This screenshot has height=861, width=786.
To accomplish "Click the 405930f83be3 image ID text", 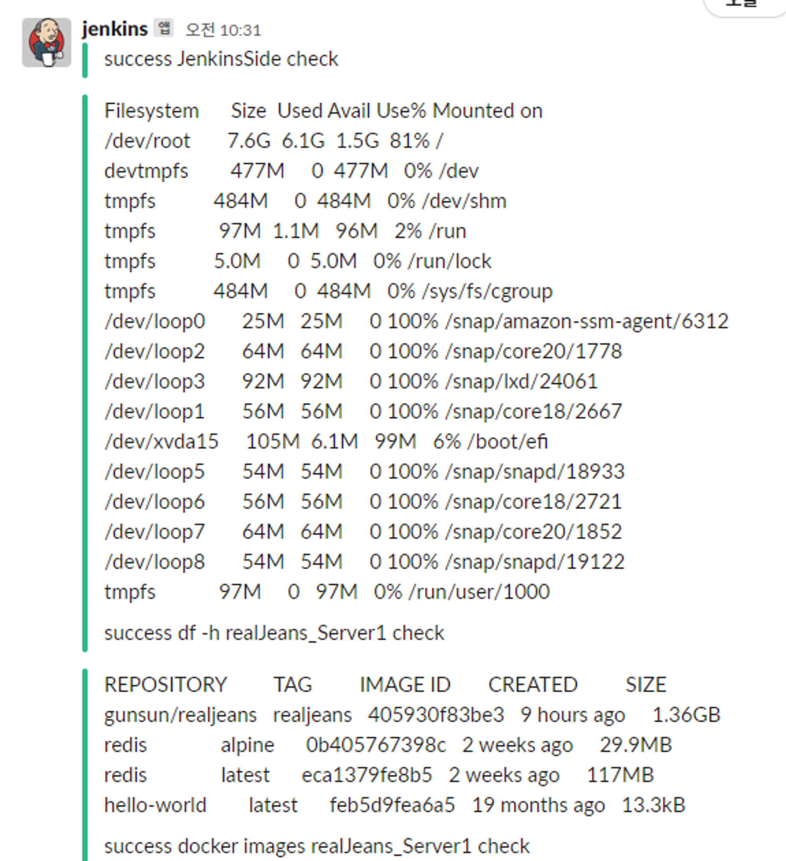I will click(x=436, y=714).
